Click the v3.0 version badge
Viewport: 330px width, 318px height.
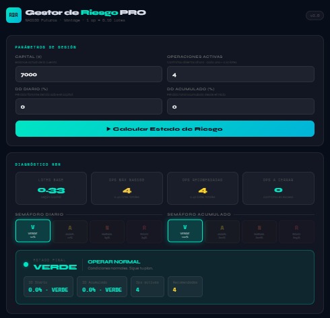click(x=315, y=15)
